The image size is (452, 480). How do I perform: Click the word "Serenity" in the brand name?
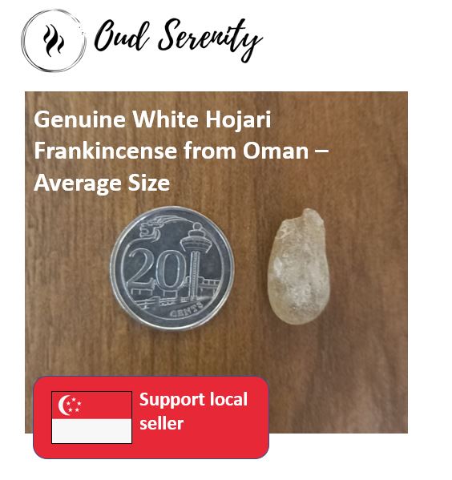[210, 39]
